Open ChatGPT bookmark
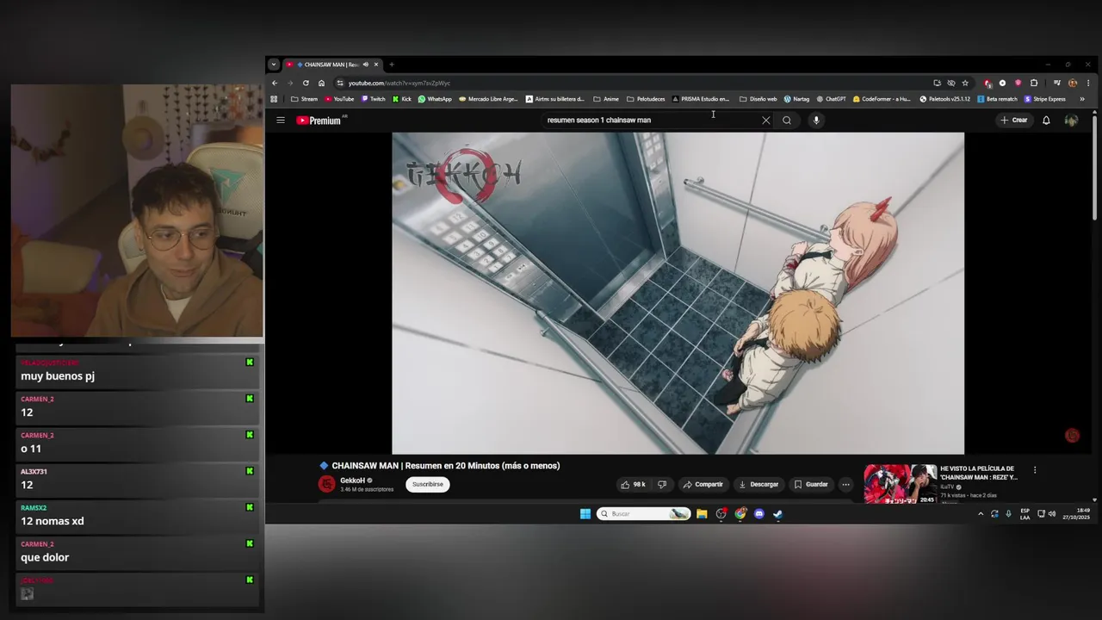Image resolution: width=1102 pixels, height=620 pixels. pos(831,99)
